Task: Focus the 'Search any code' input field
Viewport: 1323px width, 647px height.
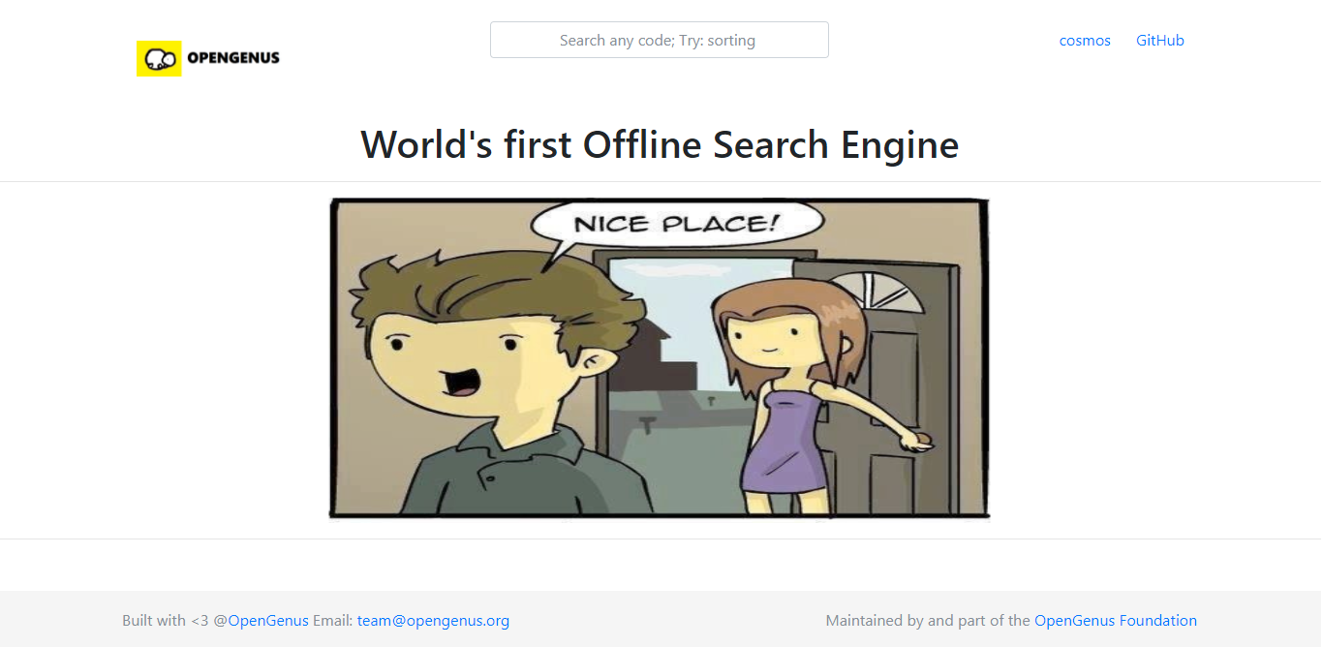Action: (x=659, y=40)
